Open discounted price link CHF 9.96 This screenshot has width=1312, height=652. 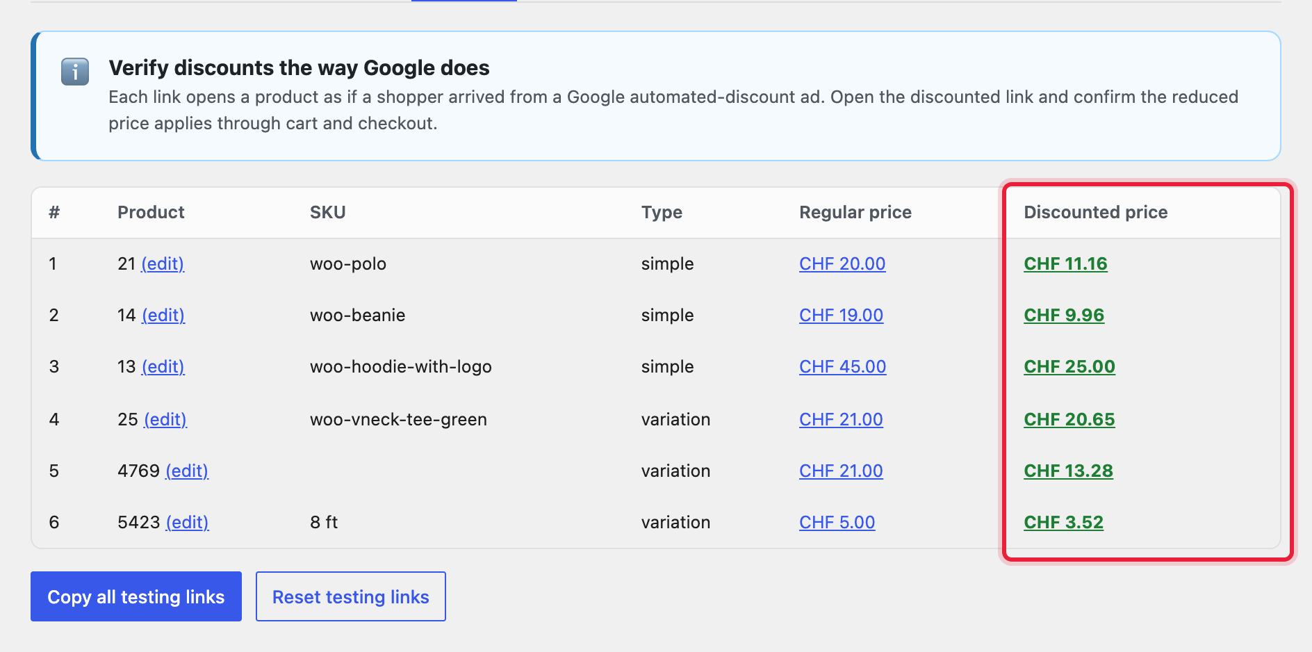(x=1064, y=316)
